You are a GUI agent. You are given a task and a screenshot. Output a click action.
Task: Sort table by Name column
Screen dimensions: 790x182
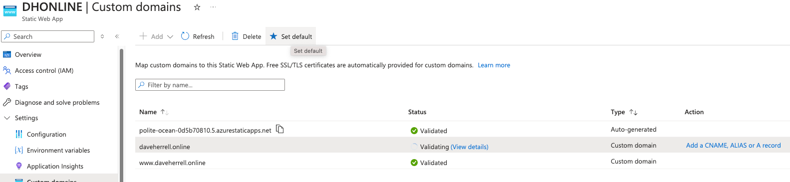[154, 112]
